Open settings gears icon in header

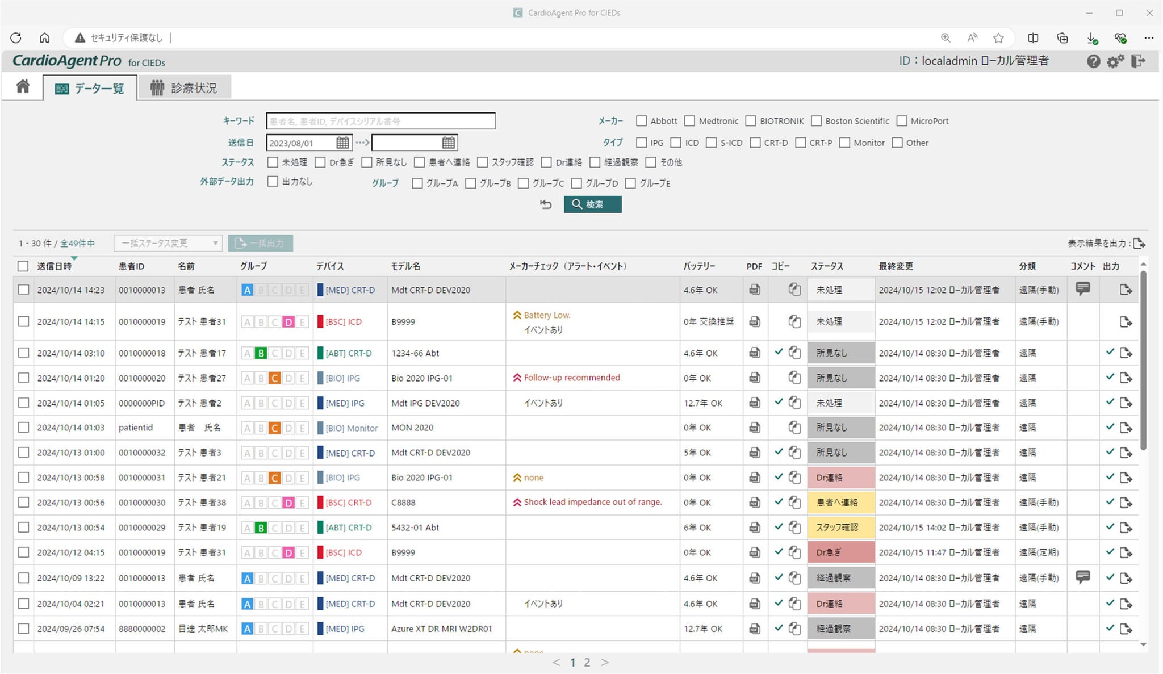pos(1115,61)
